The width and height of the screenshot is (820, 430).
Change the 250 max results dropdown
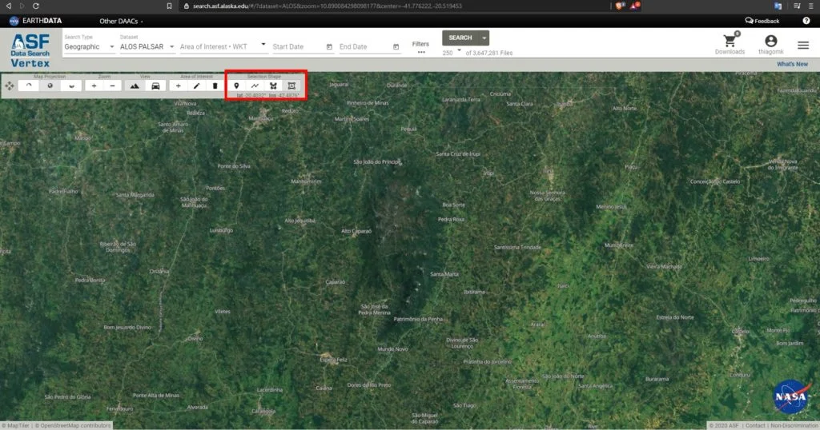coord(452,52)
